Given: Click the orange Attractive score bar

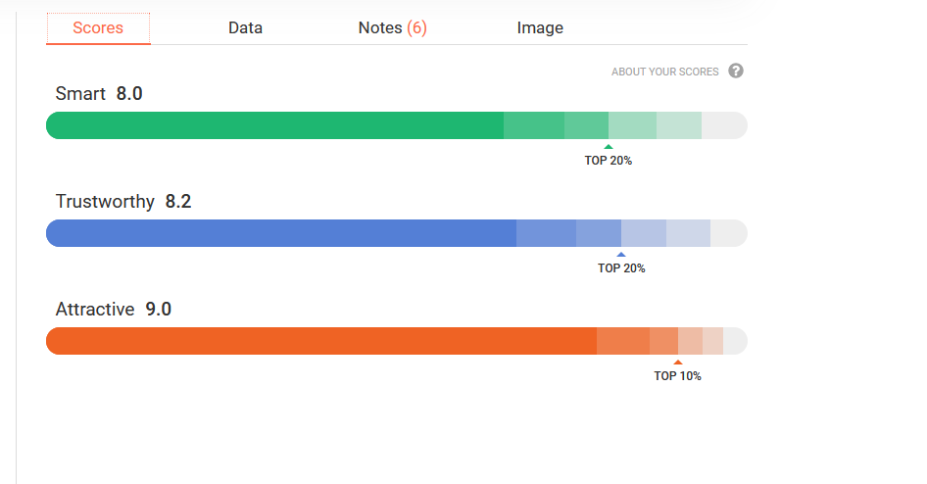Looking at the screenshot, I should (x=397, y=341).
